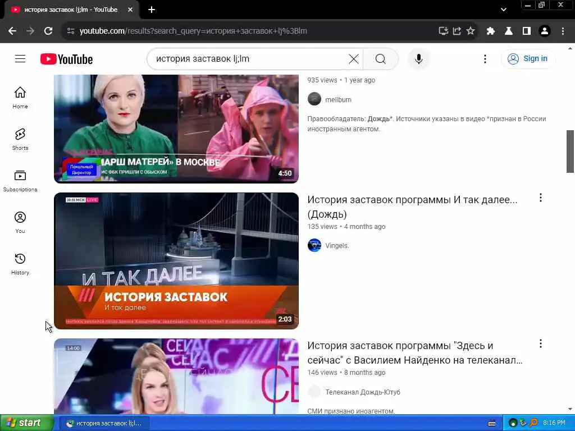Open the You sidebar section
Viewport: 575px width, 431px height.
[x=20, y=222]
